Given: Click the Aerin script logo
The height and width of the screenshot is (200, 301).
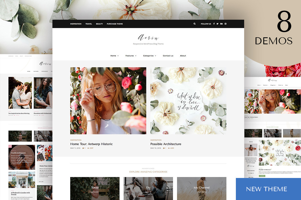Looking at the screenshot, I should tap(148, 38).
